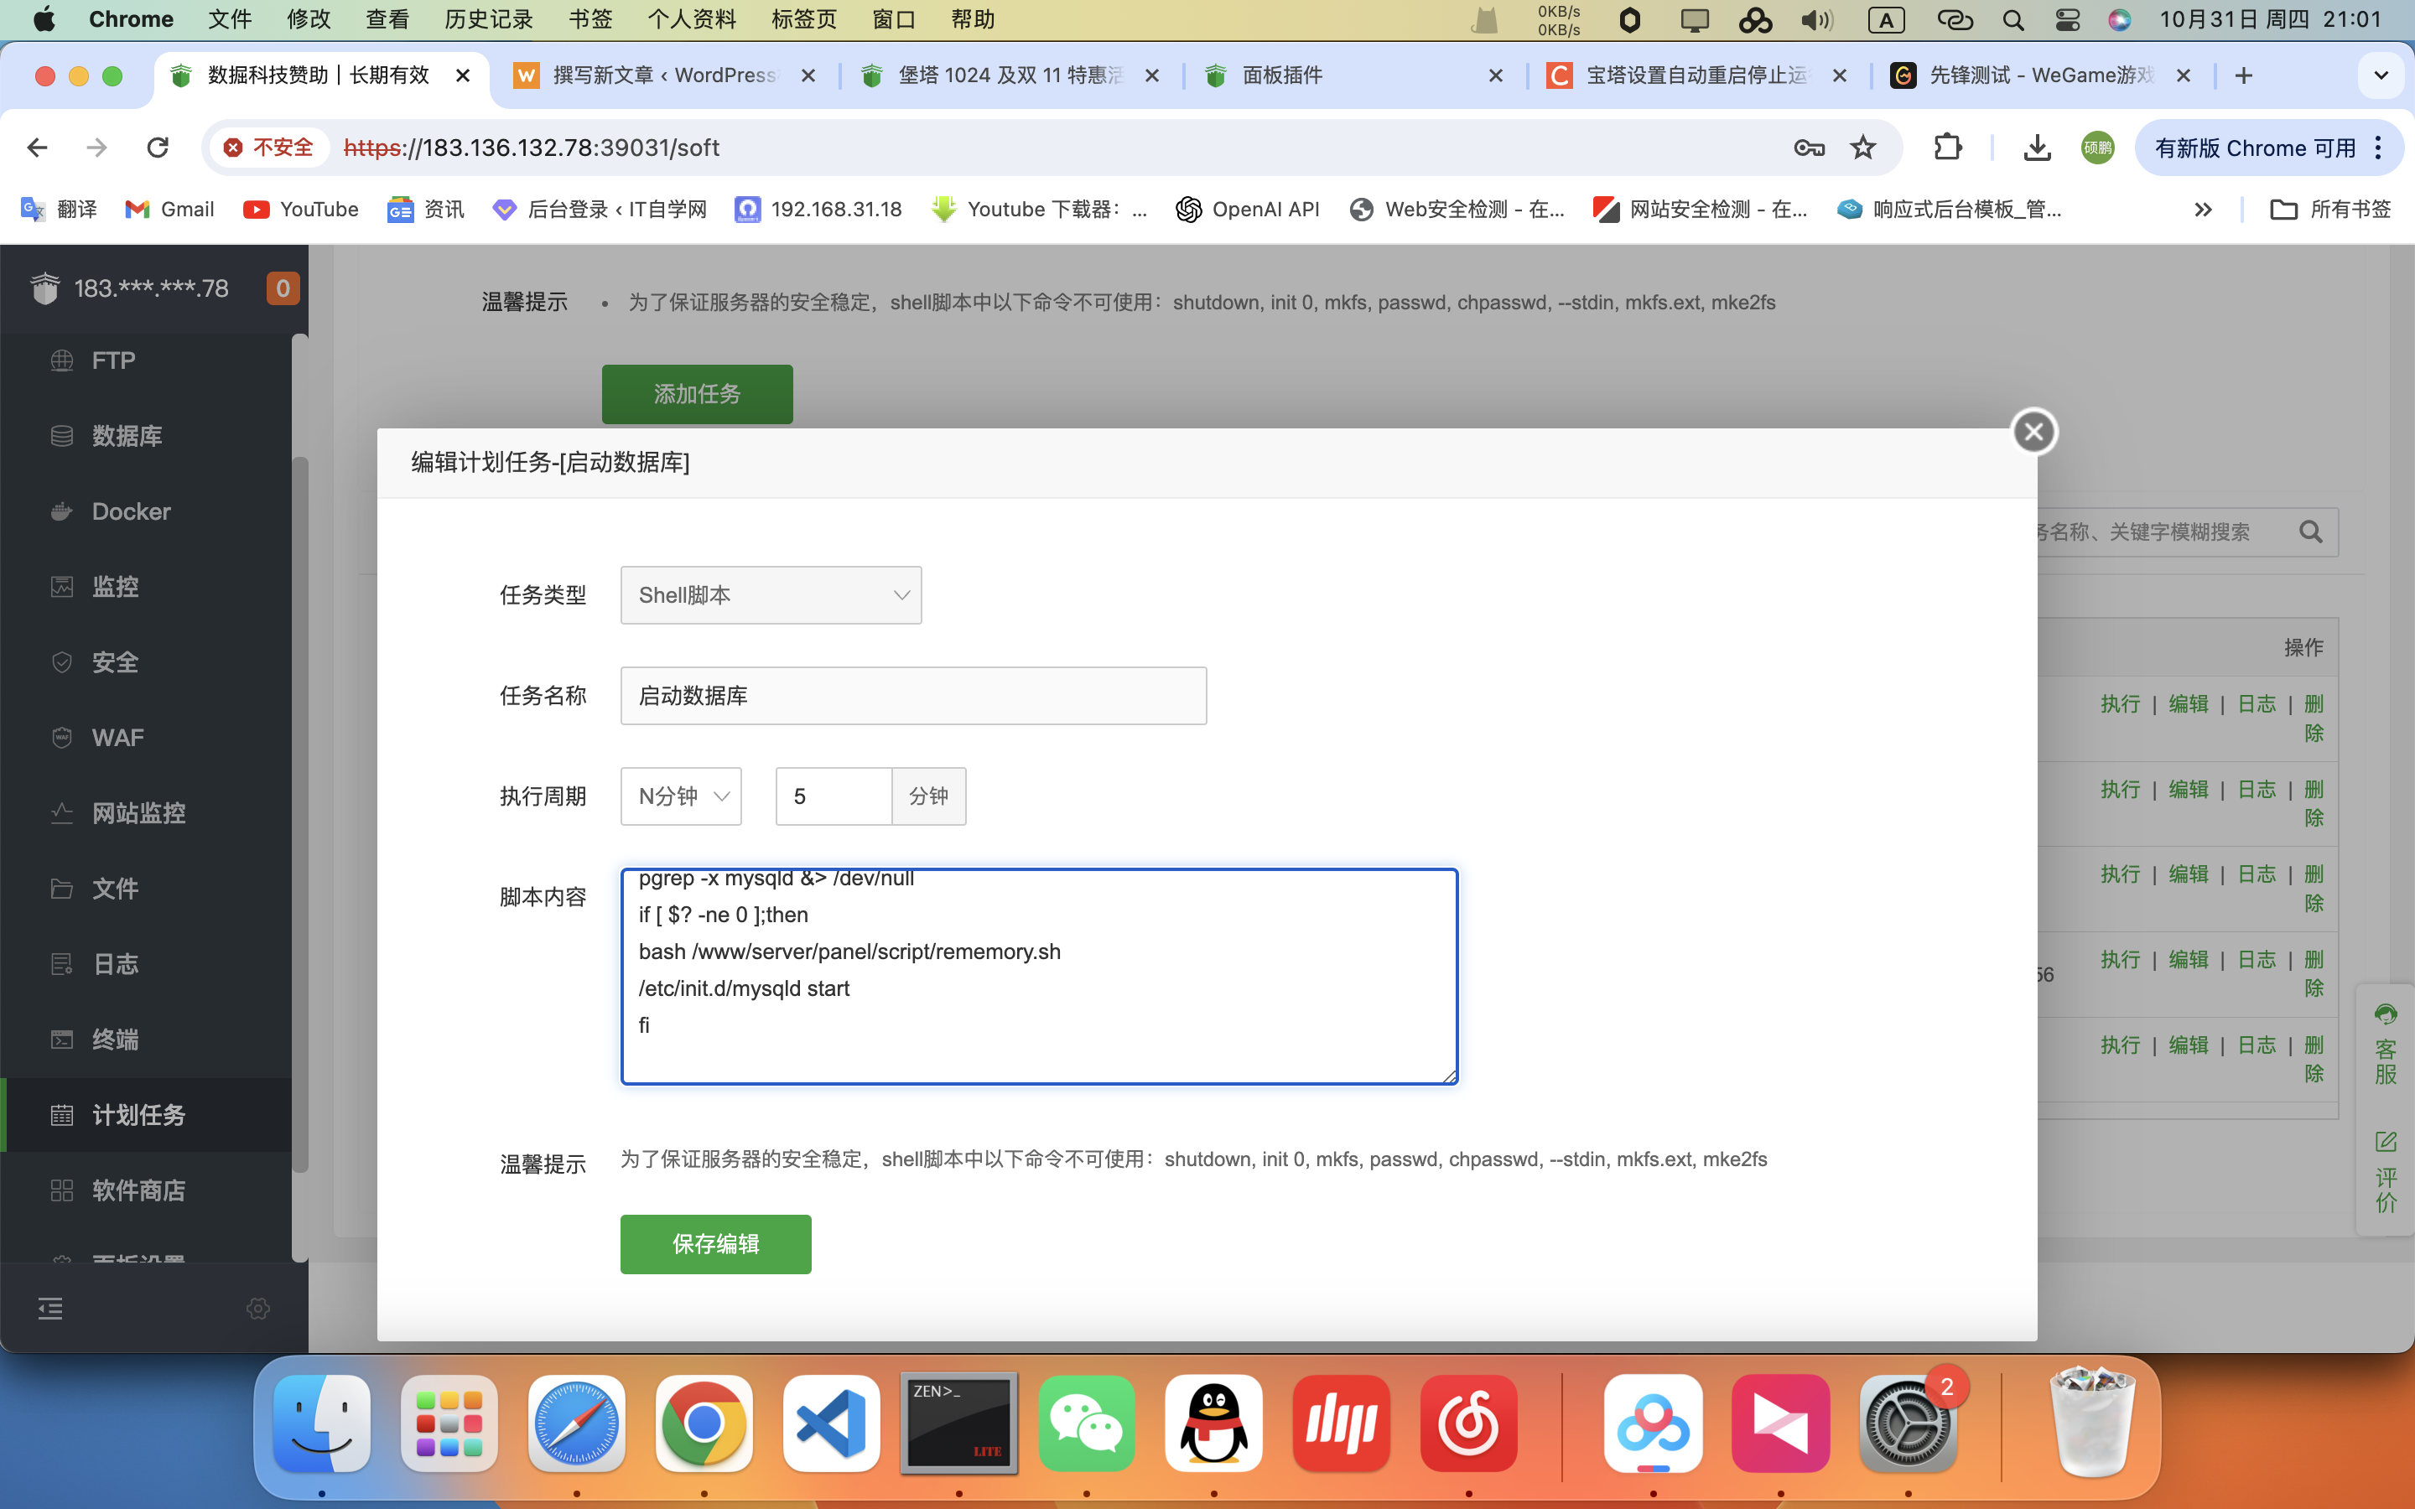The width and height of the screenshot is (2415, 1509).
Task: Open the Shell脚本 task type dropdown
Action: click(771, 596)
